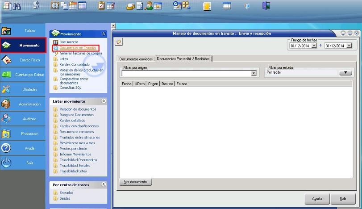Viewport: 362px width, 209px height.
Task: Click the exit door icon in toolbar
Action: click(266, 6)
